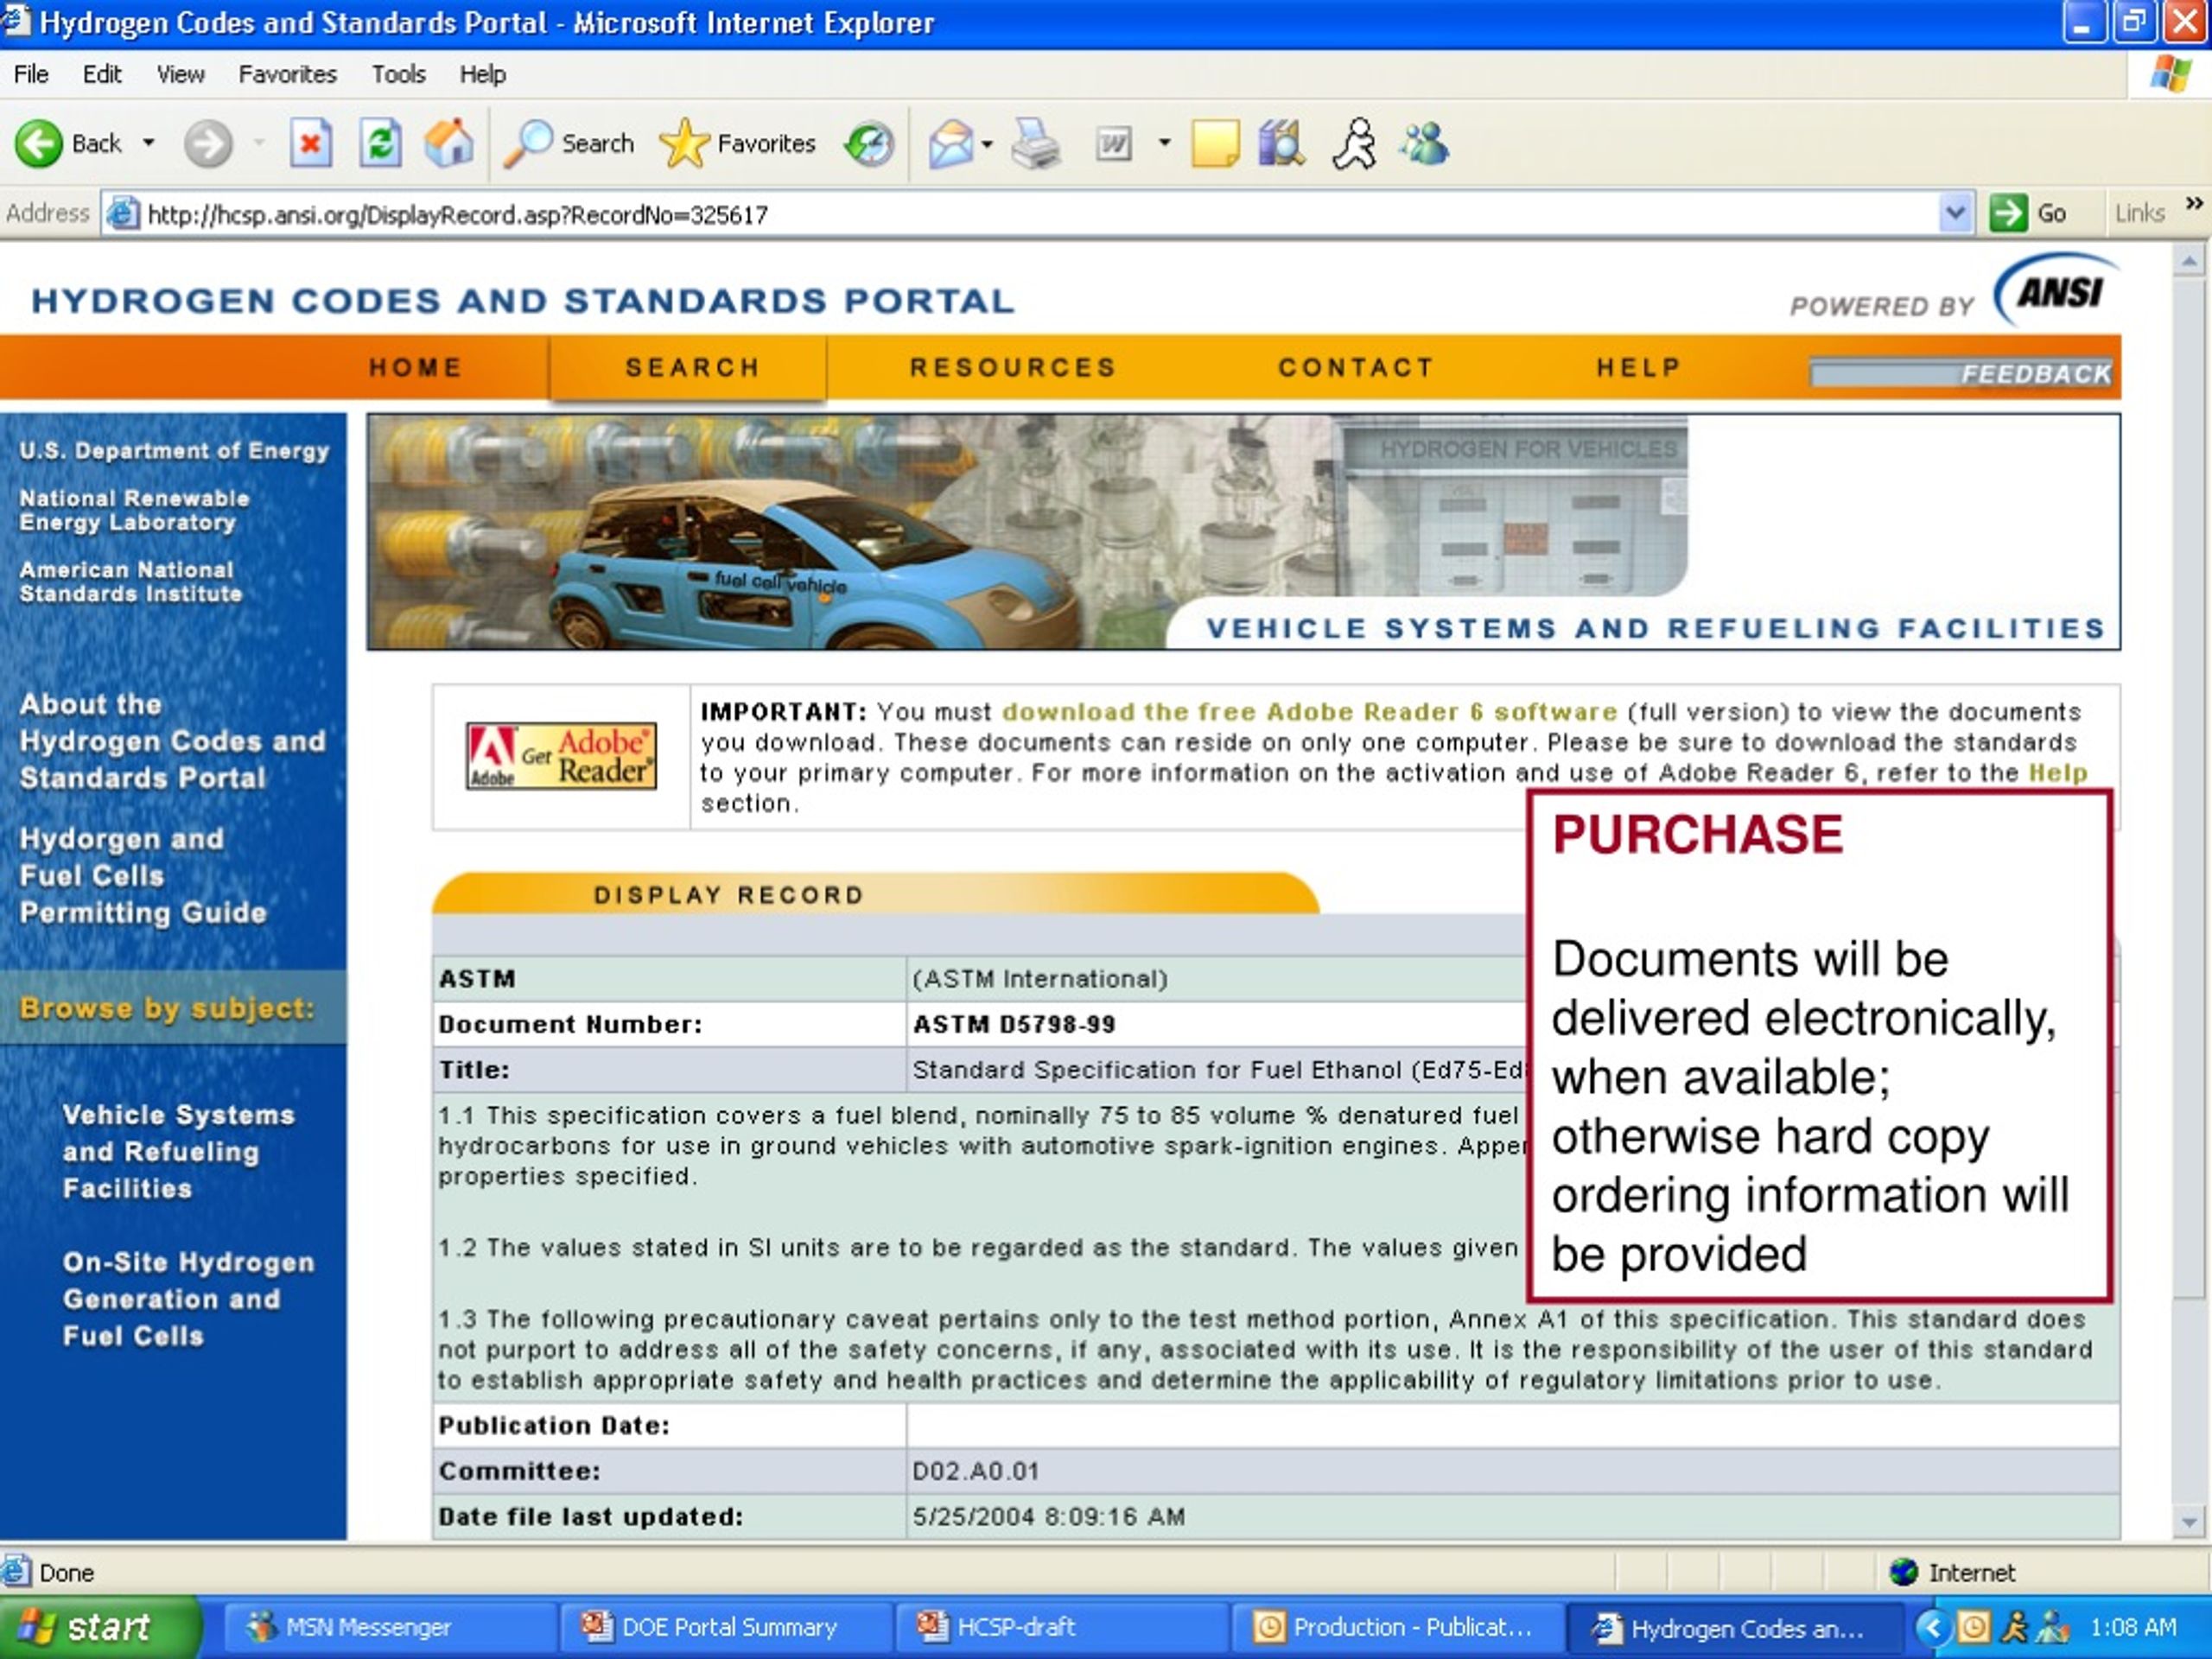Click the Go button
2212x1659 pixels.
2028,214
